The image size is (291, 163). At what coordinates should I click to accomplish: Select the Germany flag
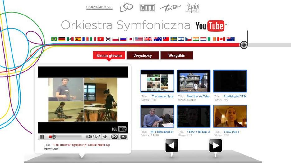click(62, 39)
